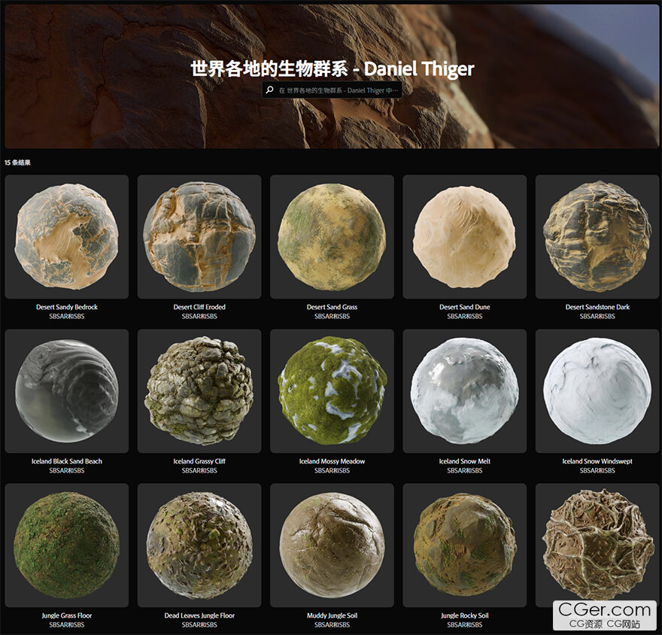Click the 'Iceland Snow Windswept' title
662x635 pixels.
click(597, 461)
